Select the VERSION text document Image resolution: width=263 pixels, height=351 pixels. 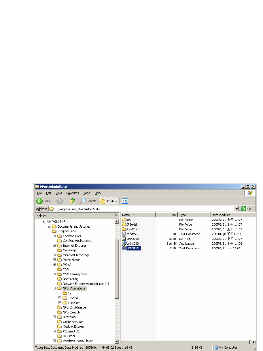131,248
